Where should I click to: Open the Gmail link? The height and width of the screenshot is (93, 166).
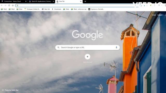tap(154, 15)
